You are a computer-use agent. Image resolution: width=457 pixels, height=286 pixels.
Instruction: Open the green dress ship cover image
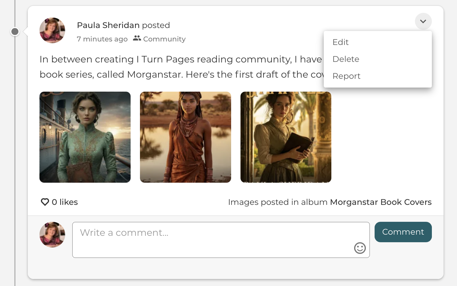click(85, 137)
